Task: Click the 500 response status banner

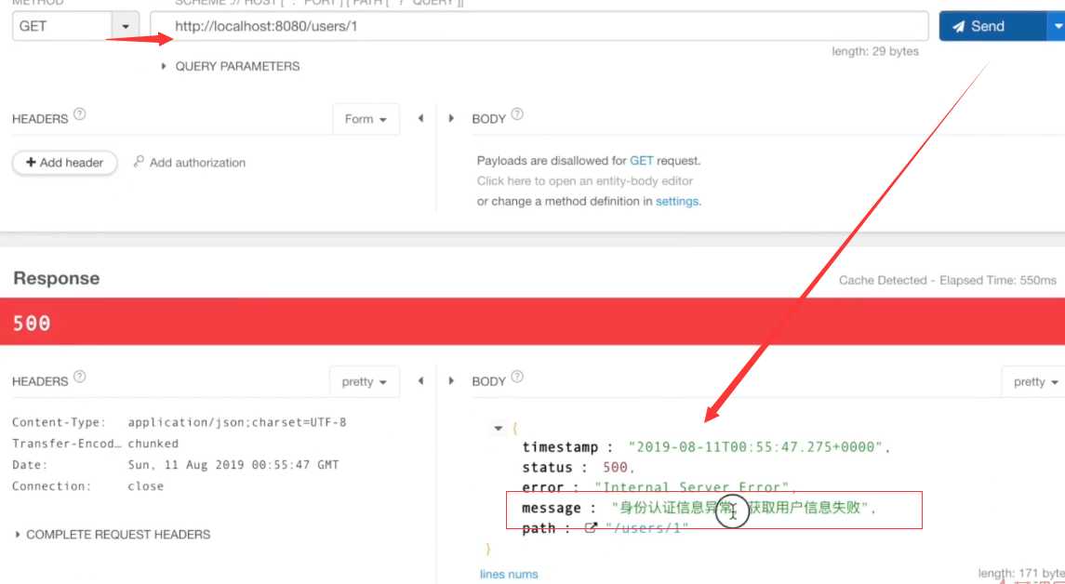Action: (x=532, y=322)
